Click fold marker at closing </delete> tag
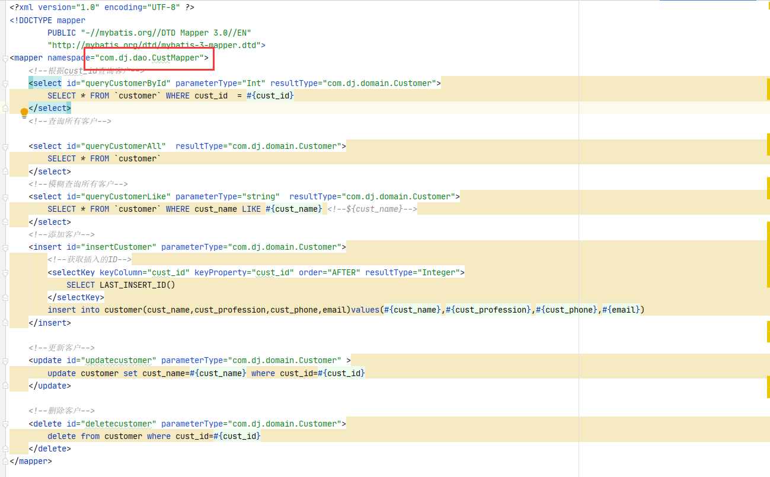The image size is (770, 477). [x=5, y=449]
